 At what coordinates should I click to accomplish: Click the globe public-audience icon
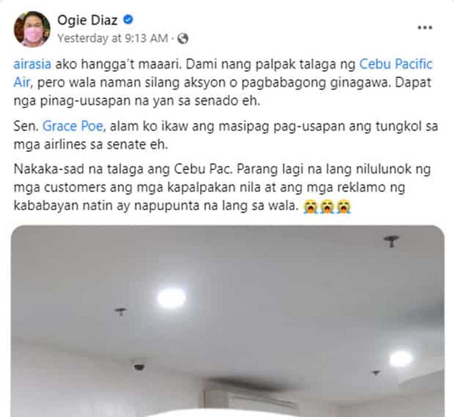[x=183, y=38]
